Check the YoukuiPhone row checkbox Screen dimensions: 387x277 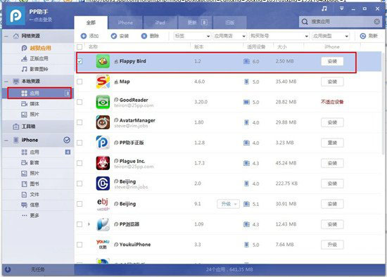click(80, 245)
